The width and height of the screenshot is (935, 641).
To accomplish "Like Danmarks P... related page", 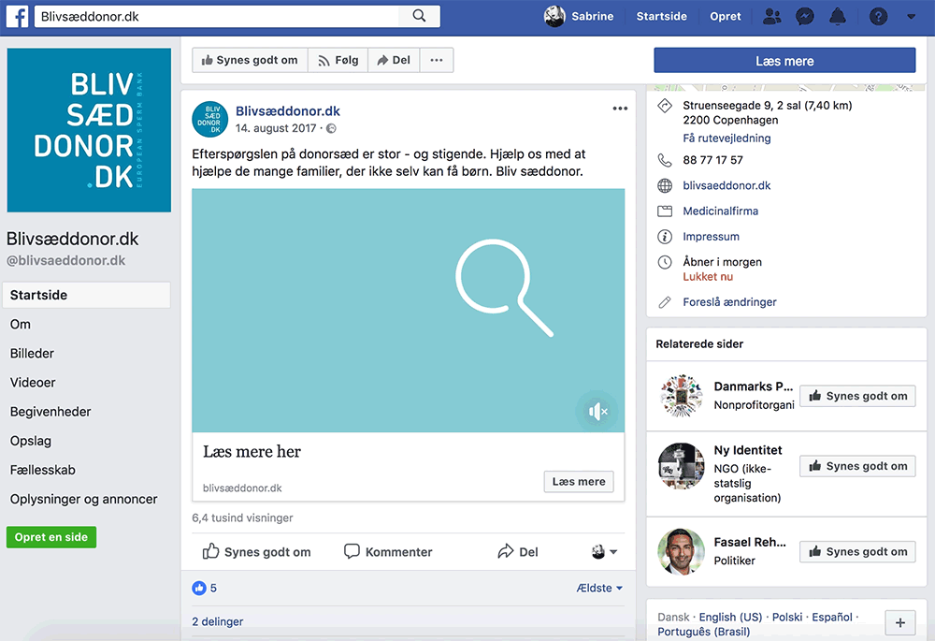I will (x=857, y=396).
